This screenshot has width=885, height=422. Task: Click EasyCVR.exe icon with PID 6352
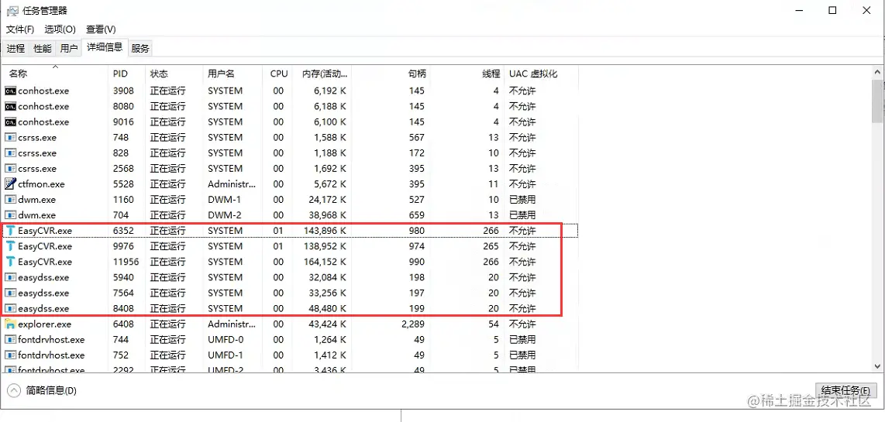coord(10,231)
